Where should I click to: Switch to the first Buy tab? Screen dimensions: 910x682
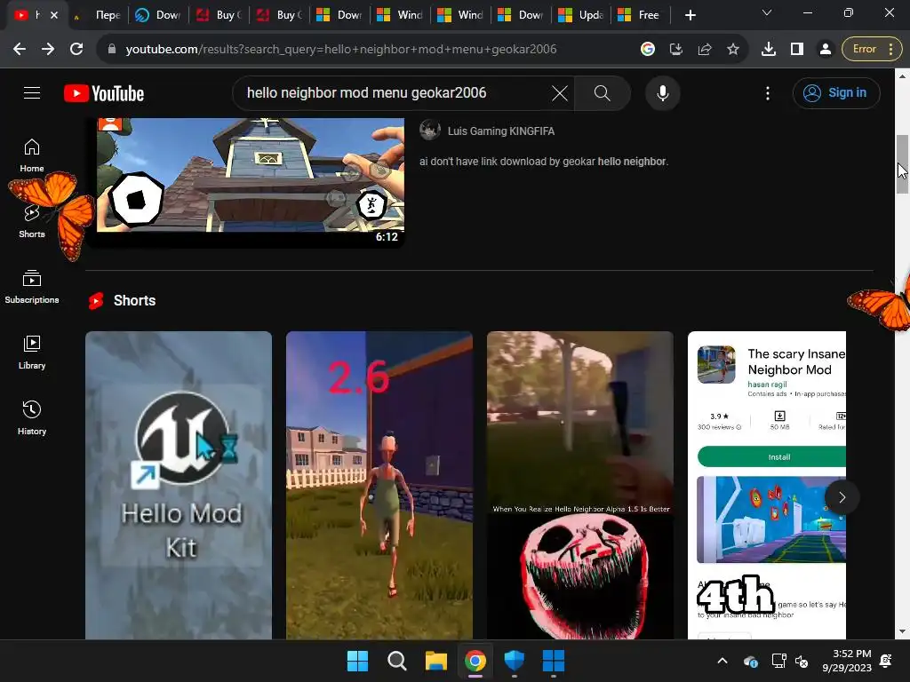(219, 15)
